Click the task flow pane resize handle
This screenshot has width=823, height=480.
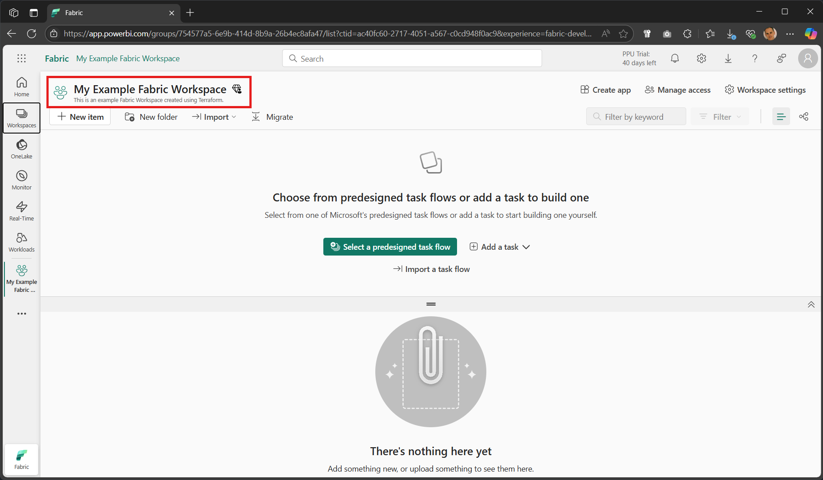[431, 304]
